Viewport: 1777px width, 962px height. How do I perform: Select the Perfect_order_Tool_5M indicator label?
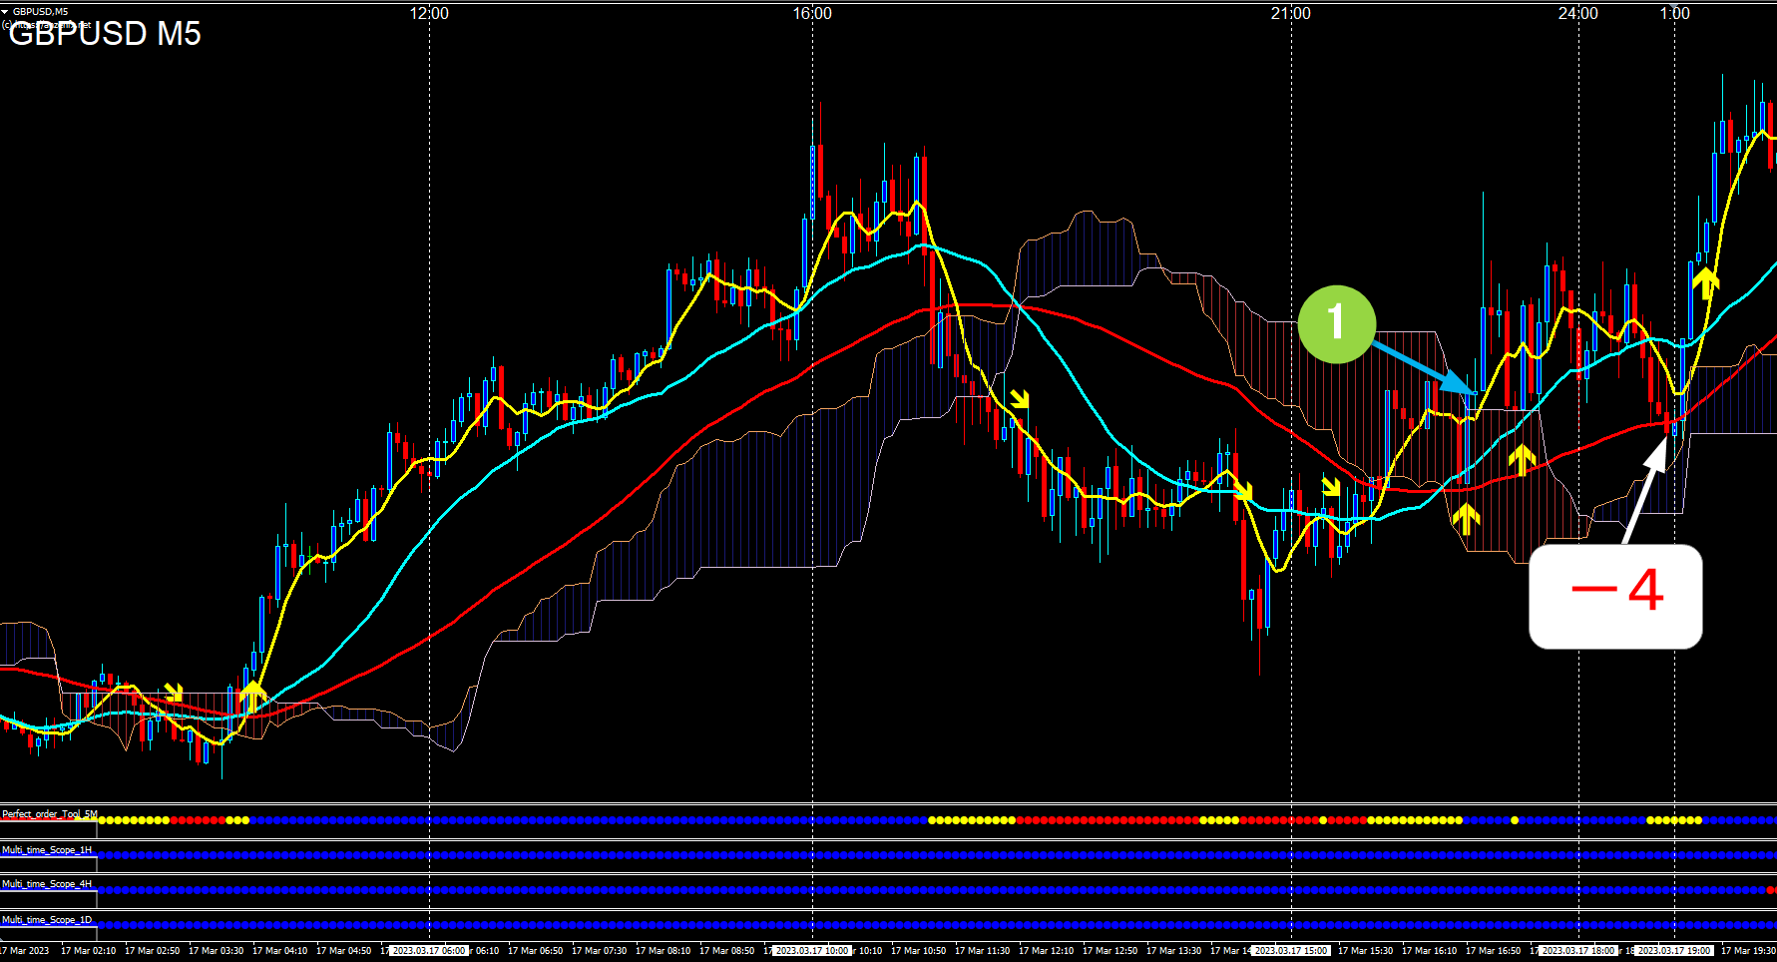click(49, 814)
